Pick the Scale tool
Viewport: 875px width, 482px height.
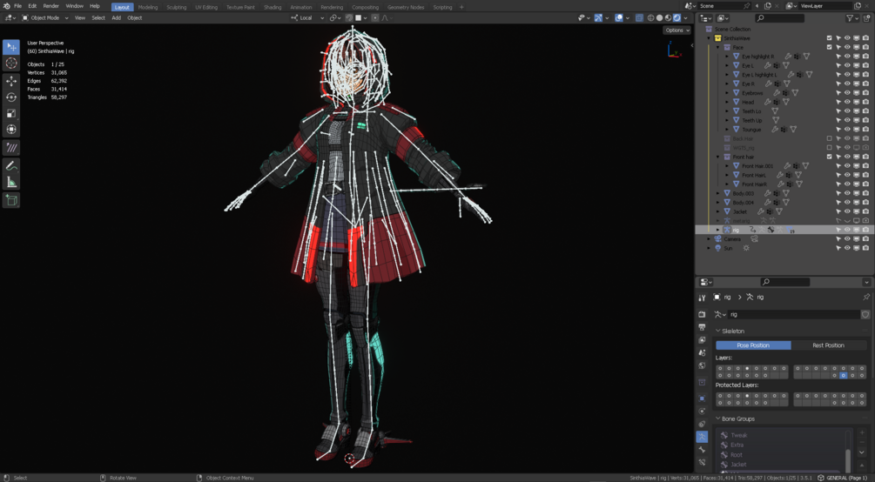coord(11,113)
